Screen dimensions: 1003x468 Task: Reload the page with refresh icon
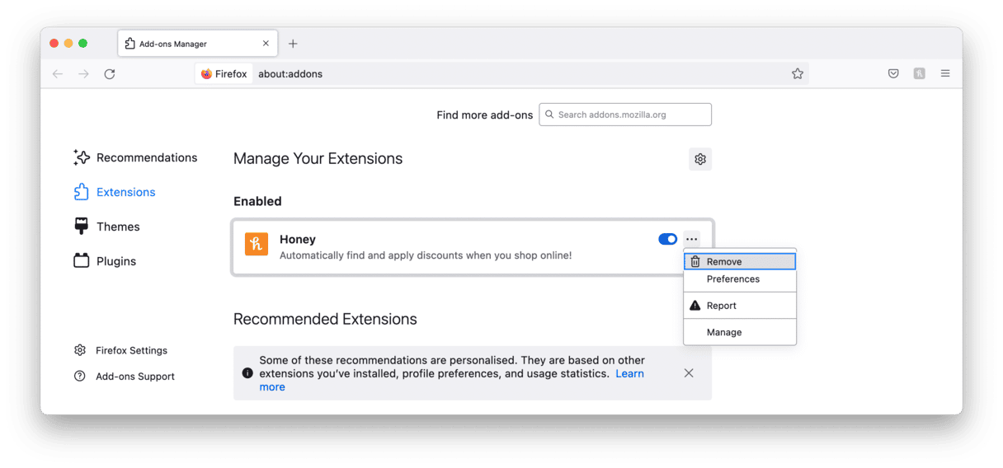(110, 74)
